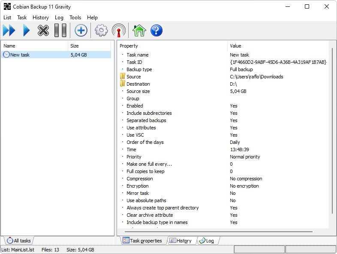Viewport: 337px width, 254px height.
Task: Sort task list by Name column
Action: click(x=35, y=46)
